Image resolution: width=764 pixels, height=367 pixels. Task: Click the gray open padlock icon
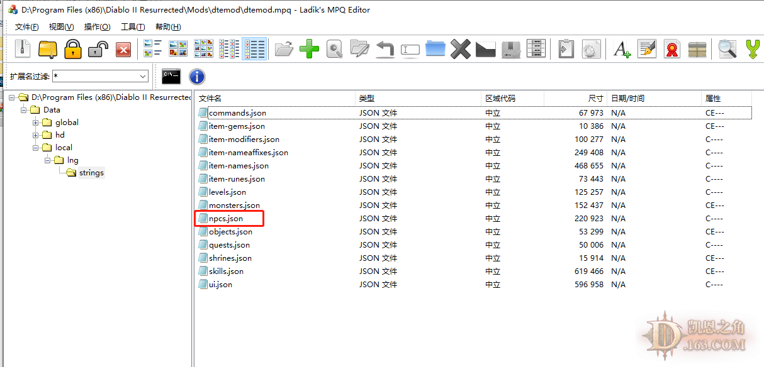[x=99, y=49]
